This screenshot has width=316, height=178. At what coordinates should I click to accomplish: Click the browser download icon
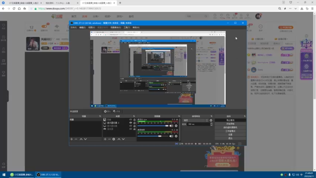[302, 8]
